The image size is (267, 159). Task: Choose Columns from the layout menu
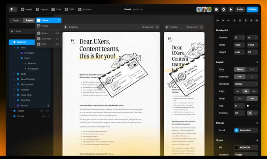pyautogui.click(x=47, y=39)
